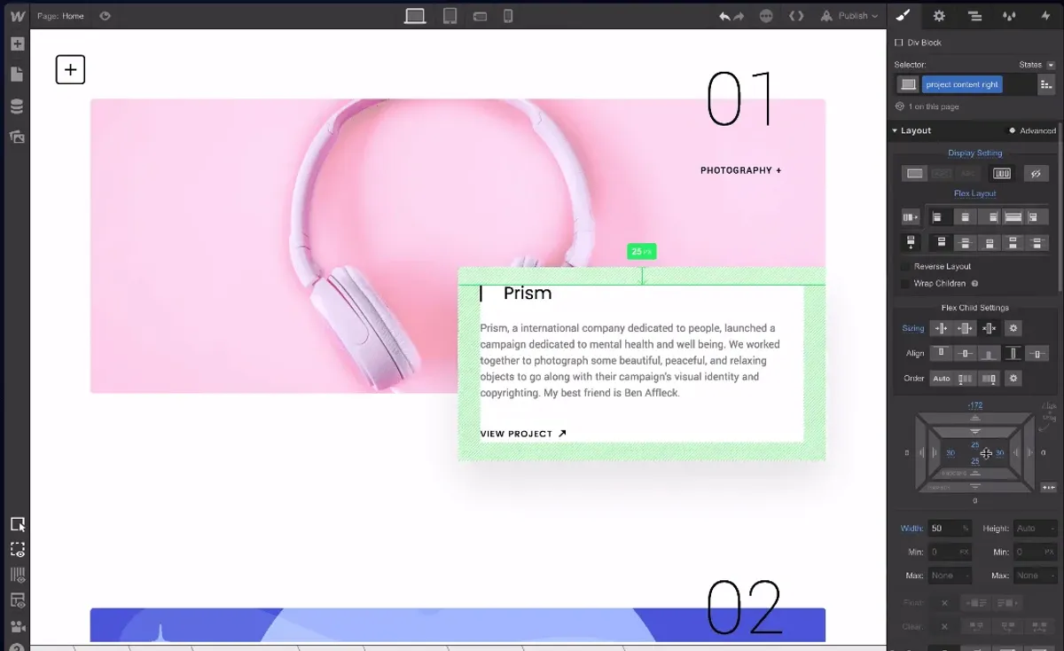The image size is (1064, 651).
Task: Enable Wrap Children checkbox
Action: (905, 284)
